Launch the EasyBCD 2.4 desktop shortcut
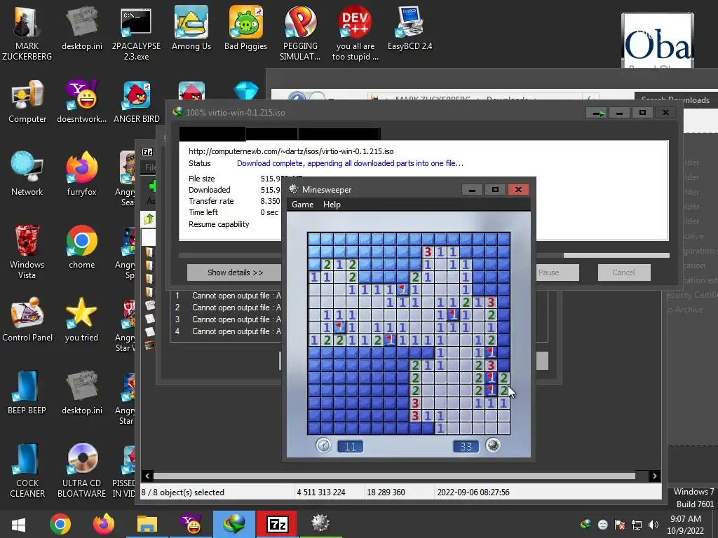Viewport: 718px width, 538px height. pyautogui.click(x=409, y=28)
